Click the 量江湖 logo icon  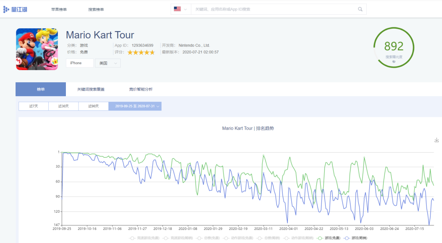(x=6, y=9)
